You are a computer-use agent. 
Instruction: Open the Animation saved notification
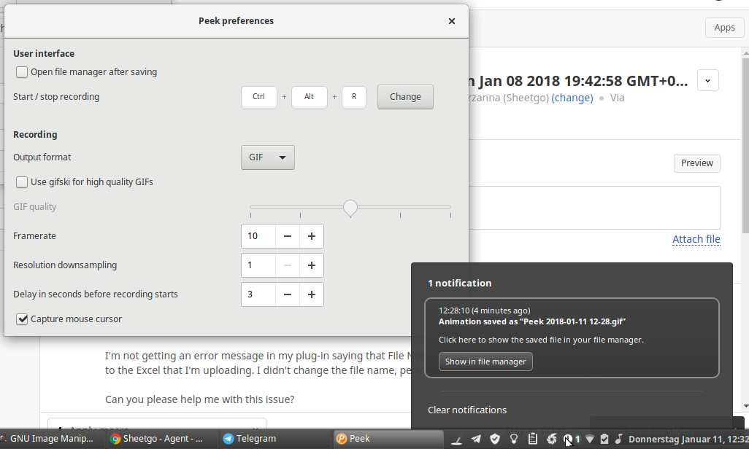(572, 337)
